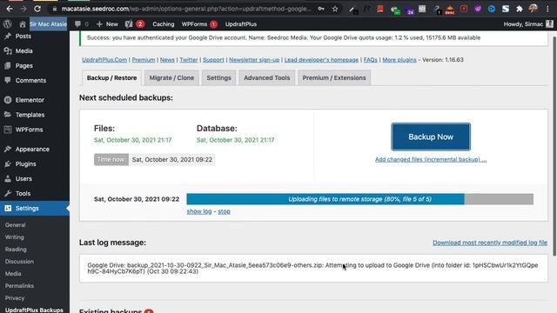Screen dimensions: 557x313
Task: Download most recently modified log file
Action: [x=490, y=243]
